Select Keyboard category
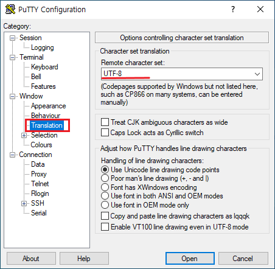275x269 pixels. tap(44, 67)
